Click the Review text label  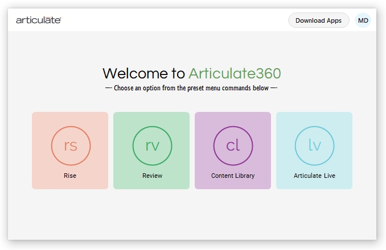(x=152, y=176)
